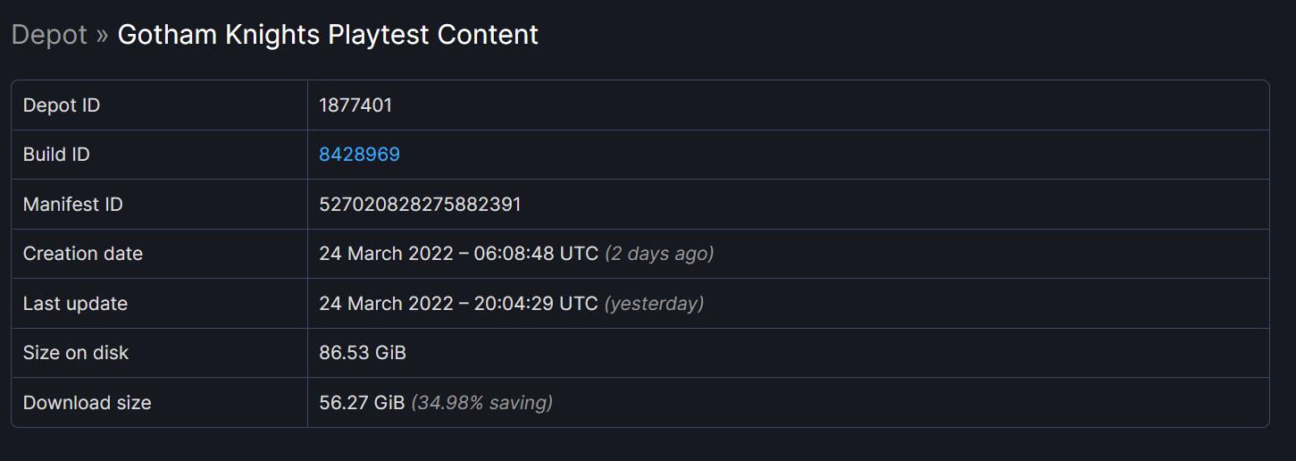This screenshot has height=461, width=1296.
Task: Click the Gotham Knights Playtest Content title
Action: (x=328, y=35)
